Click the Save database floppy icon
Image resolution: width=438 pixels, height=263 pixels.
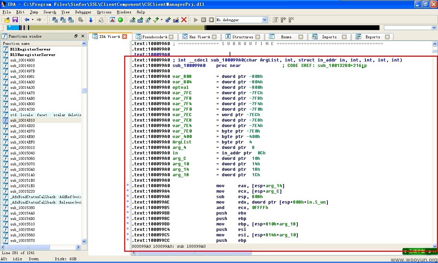(x=15, y=20)
